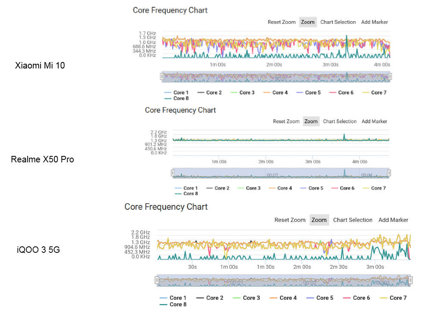Screen dimensions: 427x320
Task: Click inside the Xiaomi Mi 10 navigator overview strip
Action: click(x=276, y=77)
